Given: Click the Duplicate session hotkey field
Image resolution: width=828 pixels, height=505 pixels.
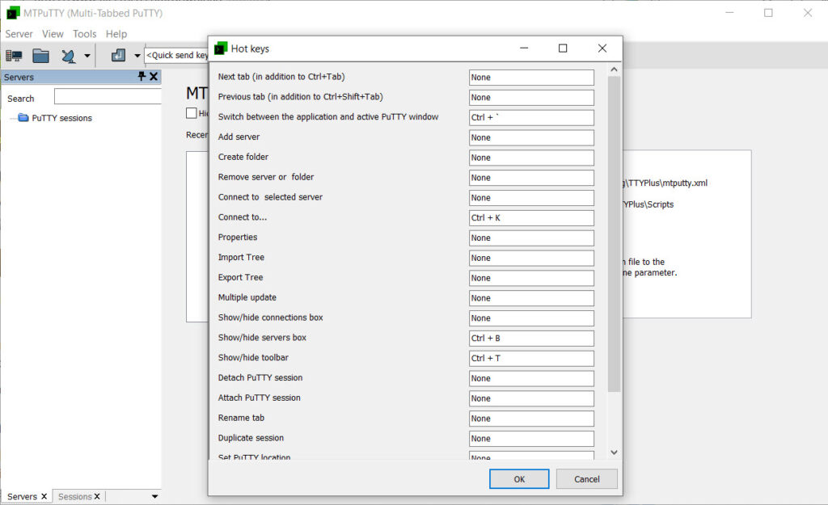Looking at the screenshot, I should pos(531,439).
